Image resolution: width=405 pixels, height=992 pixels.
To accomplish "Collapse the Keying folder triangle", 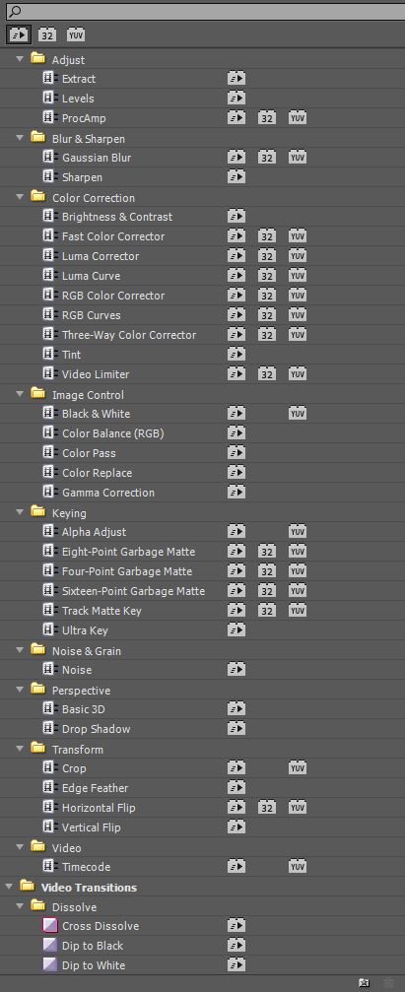I will [20, 512].
